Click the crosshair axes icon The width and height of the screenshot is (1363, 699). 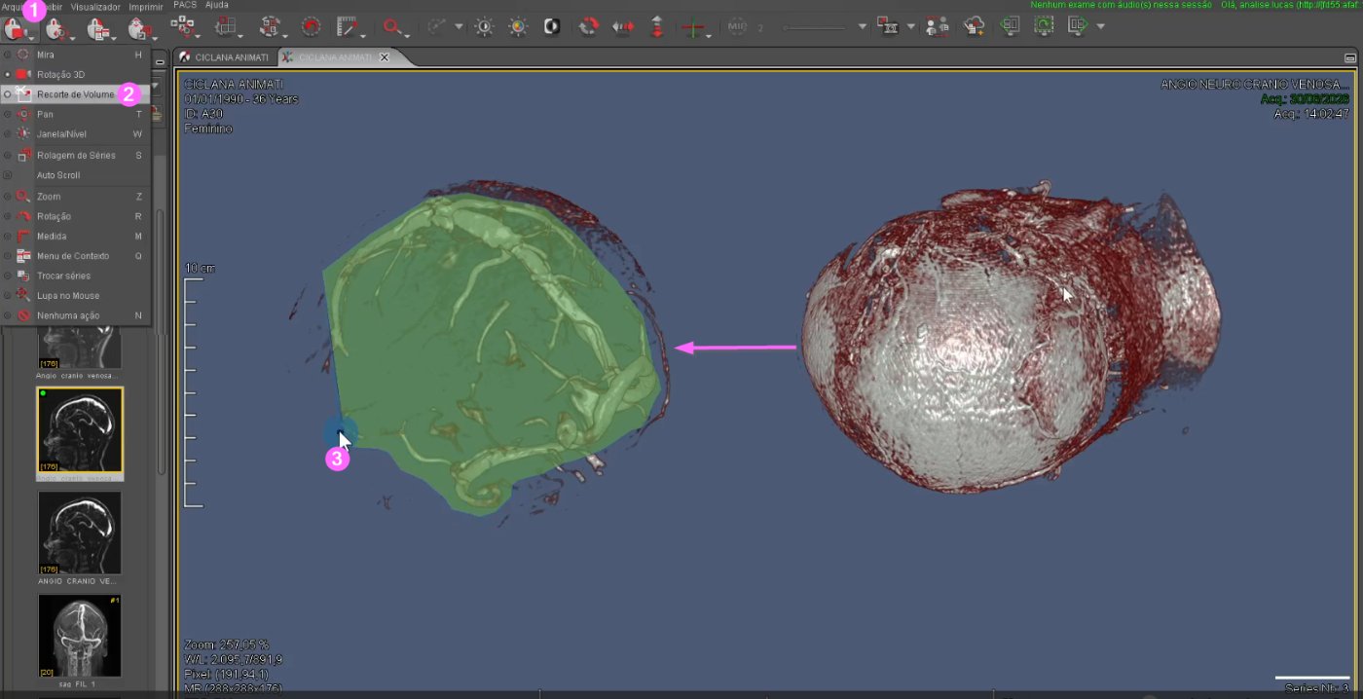pyautogui.click(x=693, y=27)
